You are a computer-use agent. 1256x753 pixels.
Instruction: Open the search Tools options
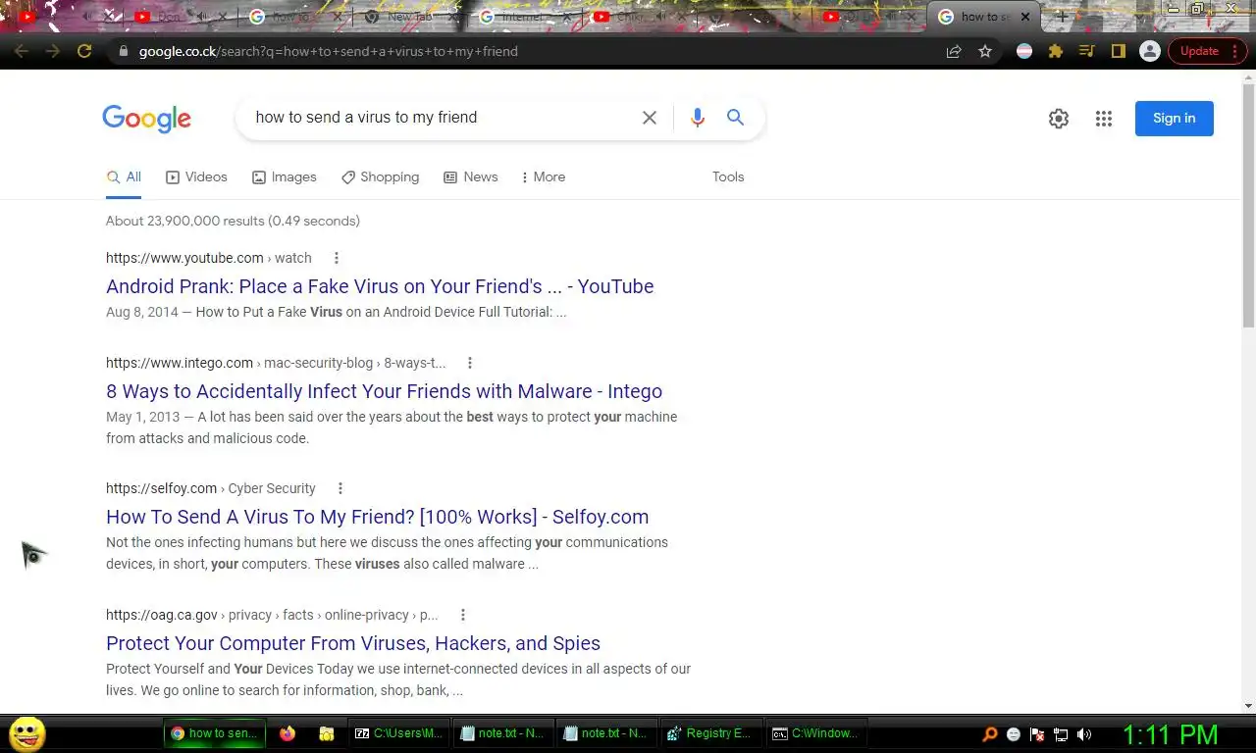pos(728,177)
